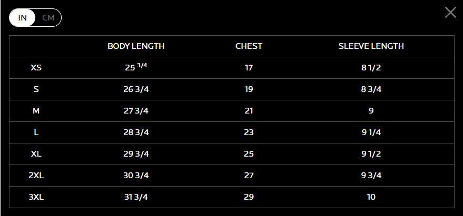463x216 pixels.
Task: Select the IN units option
Action: click(23, 18)
